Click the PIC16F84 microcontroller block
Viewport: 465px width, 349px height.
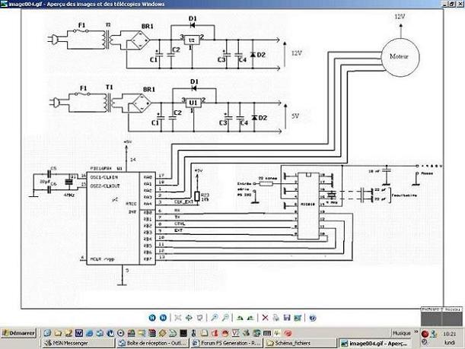click(x=121, y=219)
